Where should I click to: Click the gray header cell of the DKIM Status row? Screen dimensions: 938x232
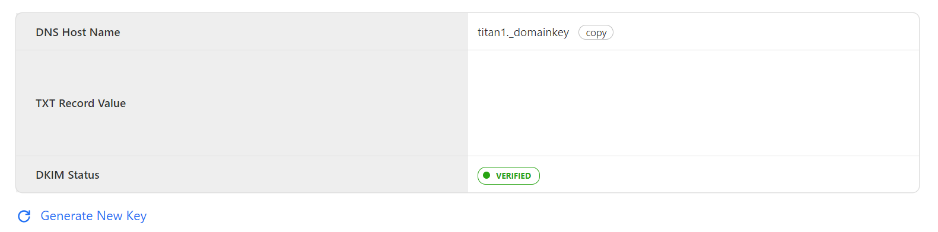(x=241, y=175)
